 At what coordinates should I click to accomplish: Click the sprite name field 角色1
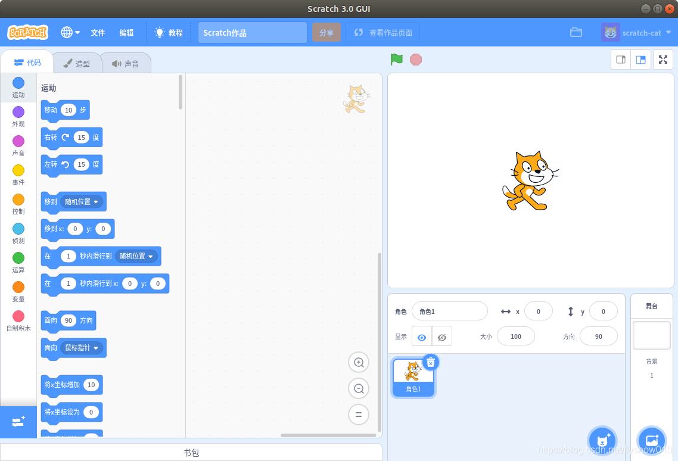pyautogui.click(x=450, y=312)
